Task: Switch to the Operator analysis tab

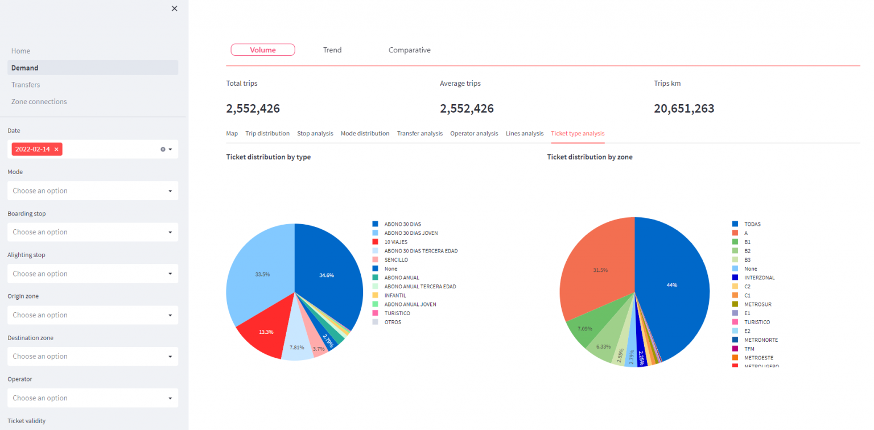Action: tap(474, 134)
